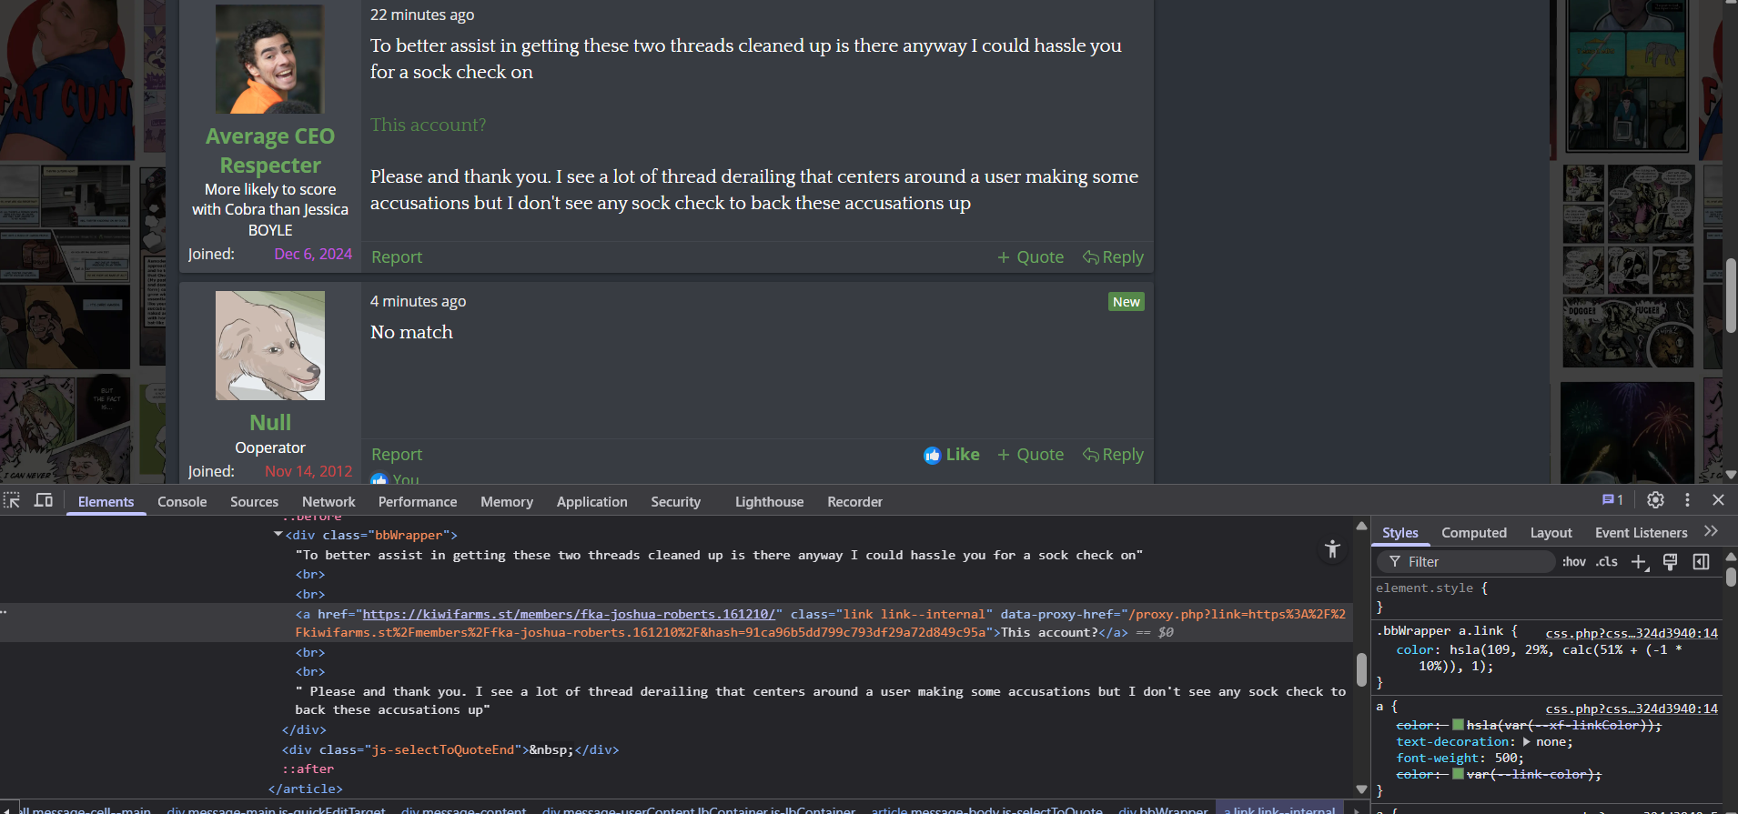Open the Lighthouse tab
Viewport: 1738px width, 814px height.
(x=770, y=502)
